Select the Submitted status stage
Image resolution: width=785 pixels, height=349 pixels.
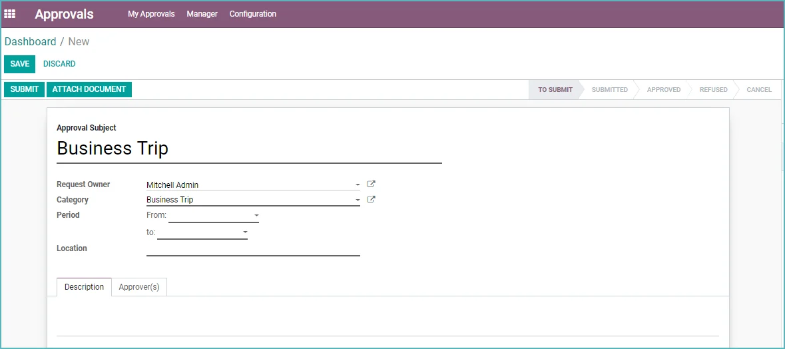[609, 90]
